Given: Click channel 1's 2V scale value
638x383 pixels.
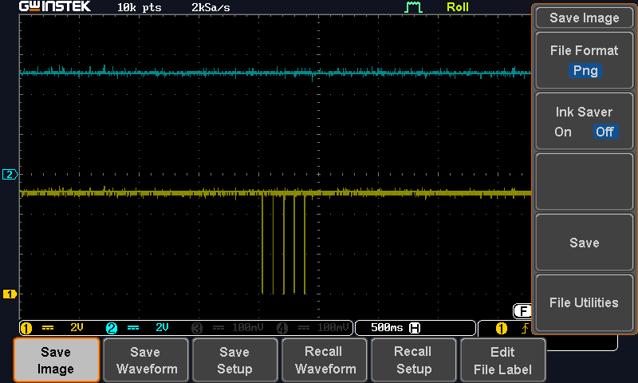Looking at the screenshot, I should (x=77, y=328).
